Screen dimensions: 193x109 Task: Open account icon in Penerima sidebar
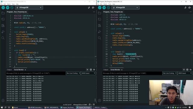point(3,101)
